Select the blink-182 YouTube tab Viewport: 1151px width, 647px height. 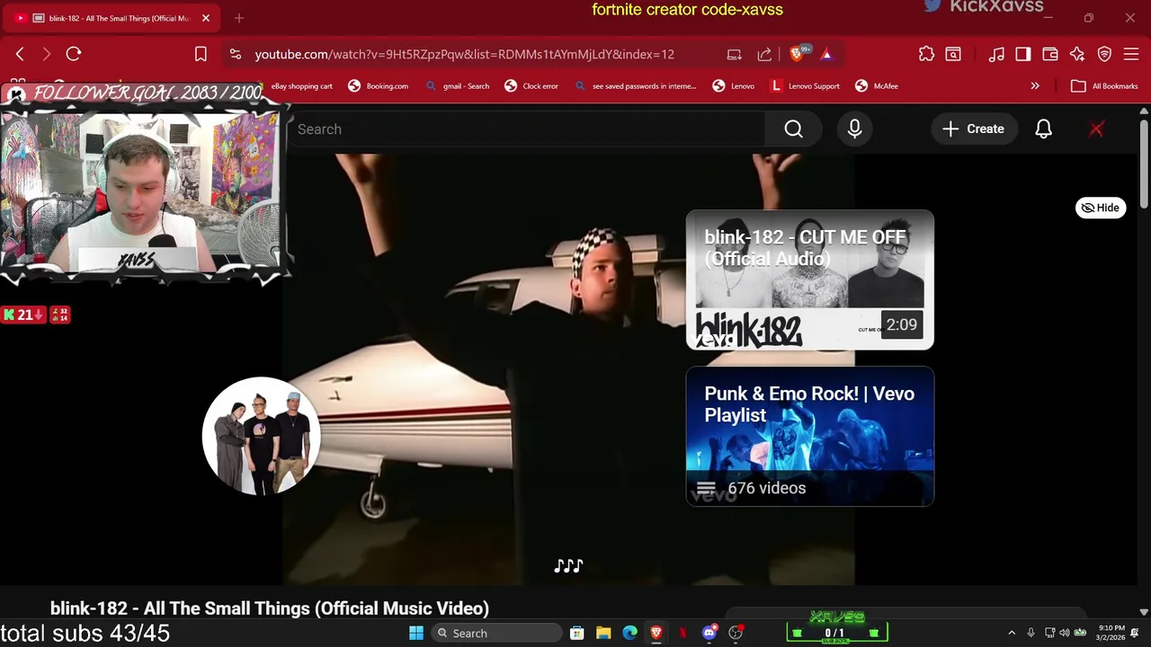(x=112, y=18)
